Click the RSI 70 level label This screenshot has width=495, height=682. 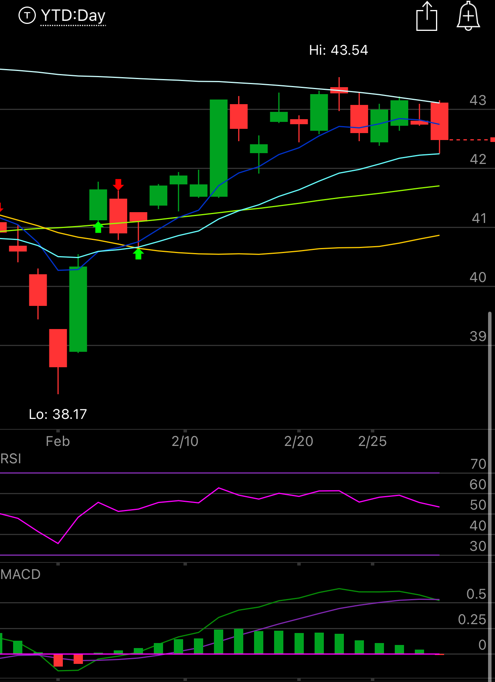(x=478, y=464)
